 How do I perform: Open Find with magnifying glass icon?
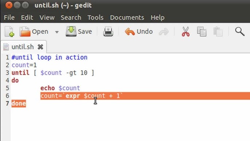tap(240, 31)
